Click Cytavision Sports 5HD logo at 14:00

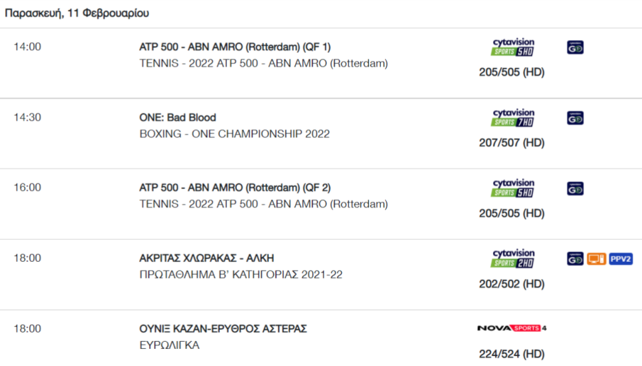[x=512, y=48]
